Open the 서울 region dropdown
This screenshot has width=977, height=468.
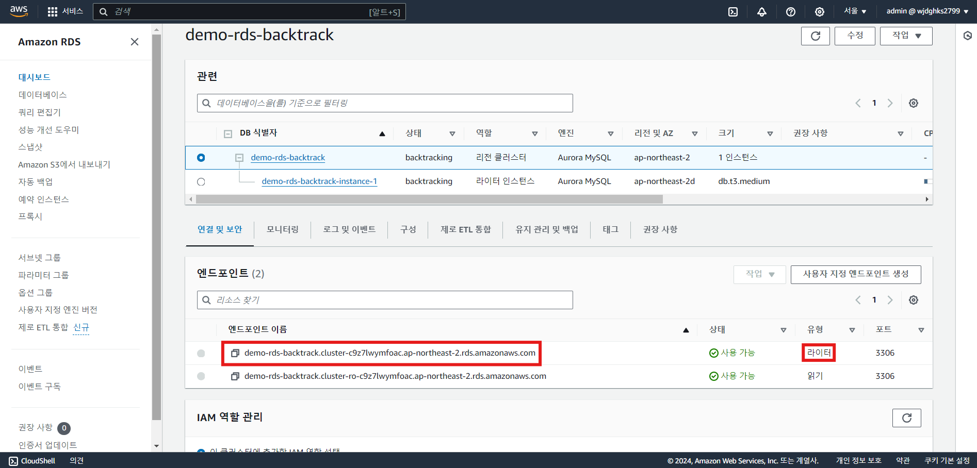[855, 11]
